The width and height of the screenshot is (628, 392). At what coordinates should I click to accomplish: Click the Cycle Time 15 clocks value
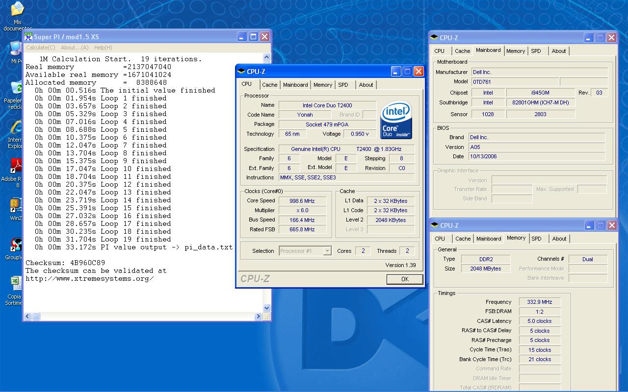(x=540, y=350)
